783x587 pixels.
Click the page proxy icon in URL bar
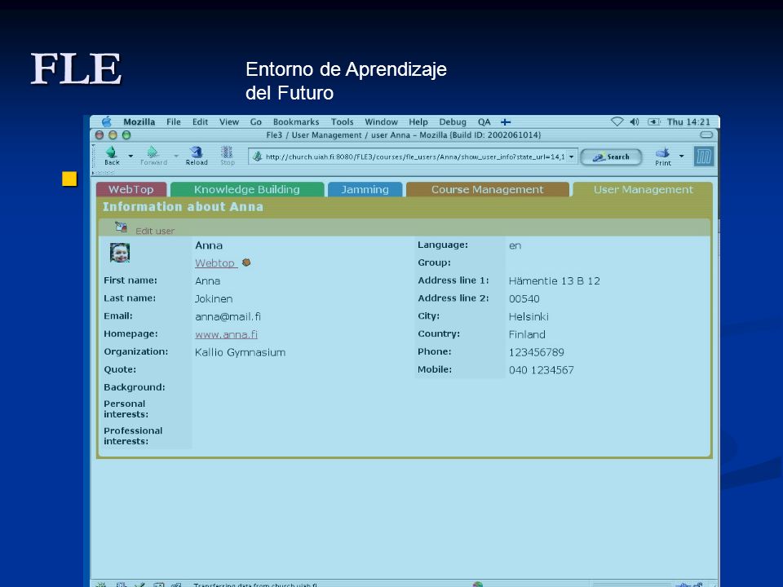click(x=257, y=157)
